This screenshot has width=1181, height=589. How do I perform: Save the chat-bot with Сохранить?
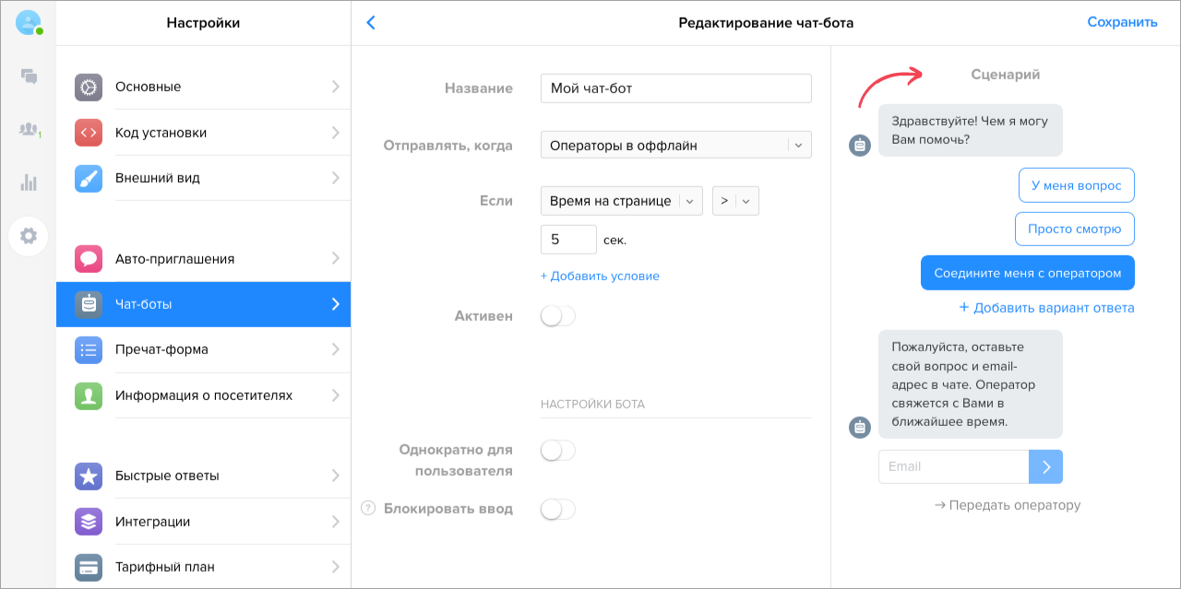coord(1122,21)
